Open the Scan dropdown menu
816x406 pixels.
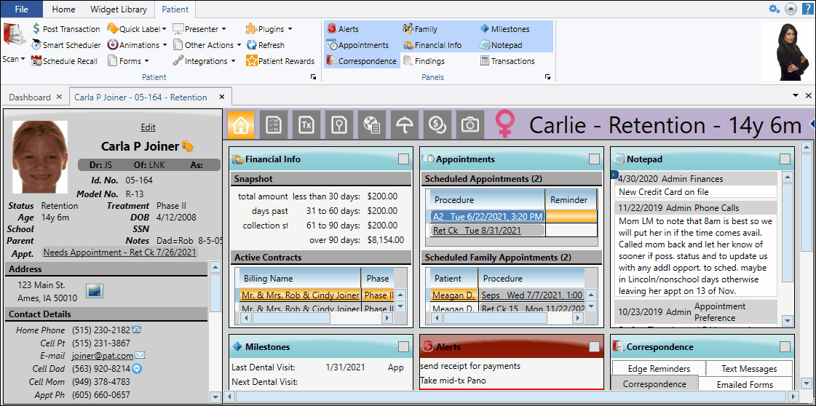13,59
